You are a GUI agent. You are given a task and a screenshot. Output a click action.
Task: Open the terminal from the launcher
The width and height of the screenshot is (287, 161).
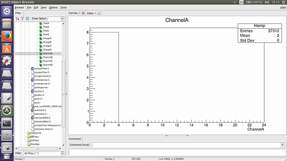7,123
